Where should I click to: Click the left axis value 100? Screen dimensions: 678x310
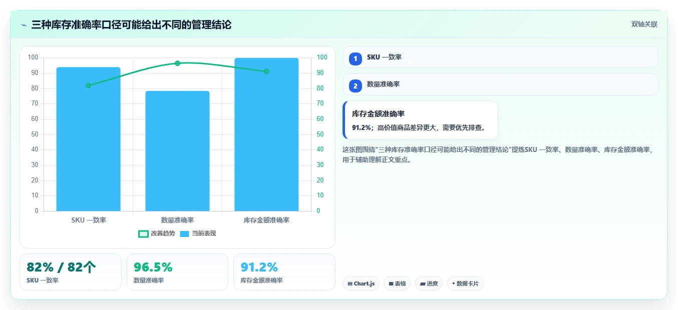(33, 57)
